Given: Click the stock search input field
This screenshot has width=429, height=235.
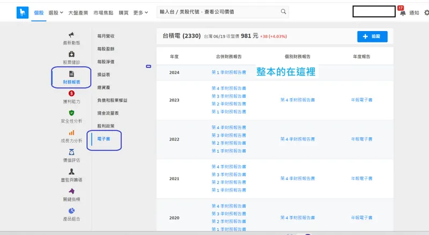Looking at the screenshot, I should (217, 11).
